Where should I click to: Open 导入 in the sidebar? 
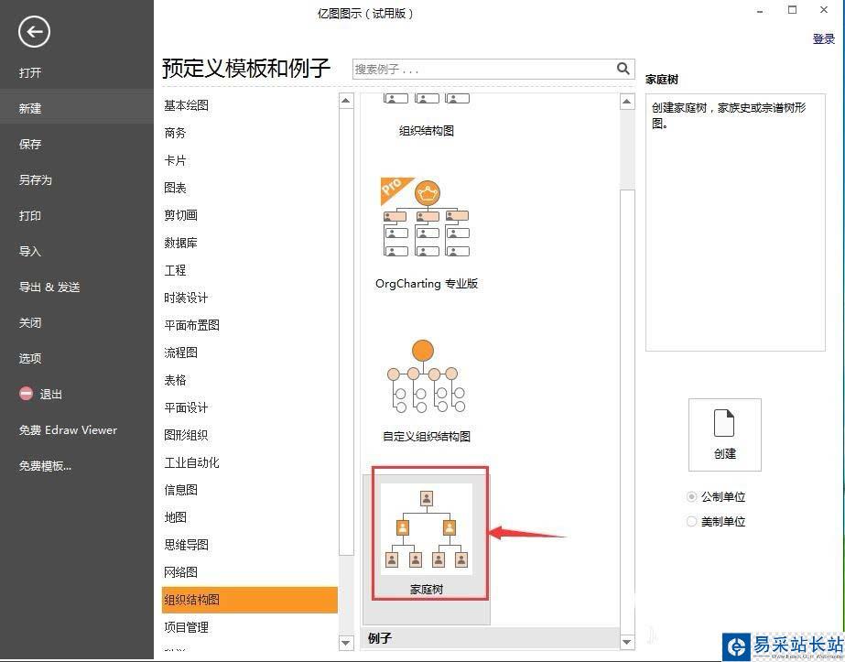pyautogui.click(x=30, y=251)
